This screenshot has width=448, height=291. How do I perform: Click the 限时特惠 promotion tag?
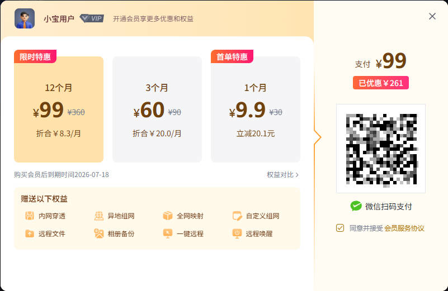35,56
